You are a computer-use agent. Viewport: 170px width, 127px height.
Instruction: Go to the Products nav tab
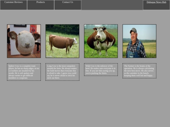pos(41,5)
